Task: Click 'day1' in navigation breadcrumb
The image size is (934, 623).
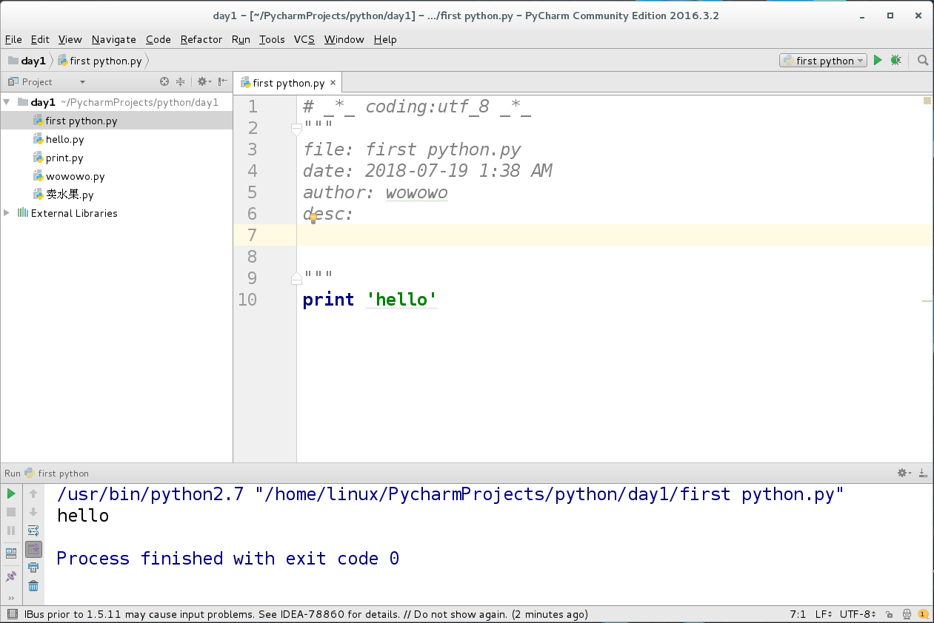Action: [x=27, y=61]
